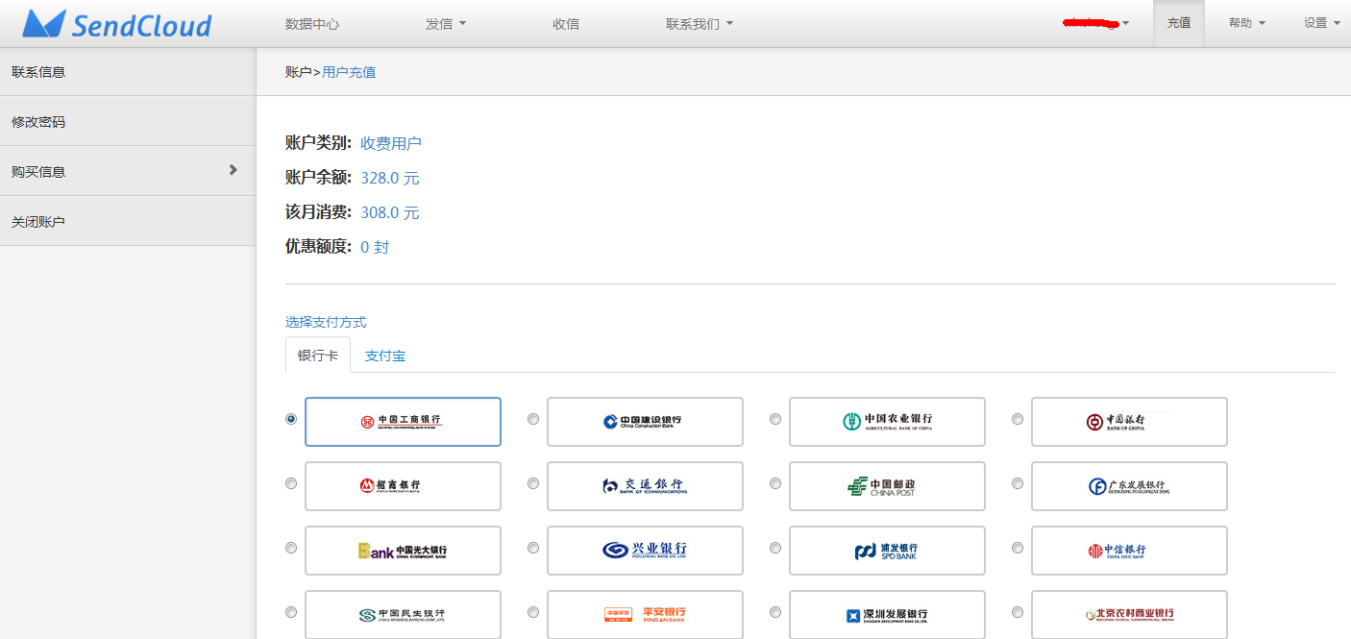
Task: Click the 充值 recharge nav button
Action: [1179, 23]
